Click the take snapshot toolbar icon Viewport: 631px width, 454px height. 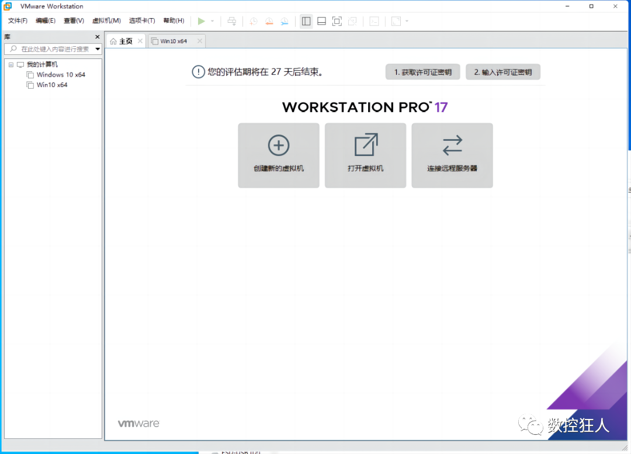click(x=253, y=22)
